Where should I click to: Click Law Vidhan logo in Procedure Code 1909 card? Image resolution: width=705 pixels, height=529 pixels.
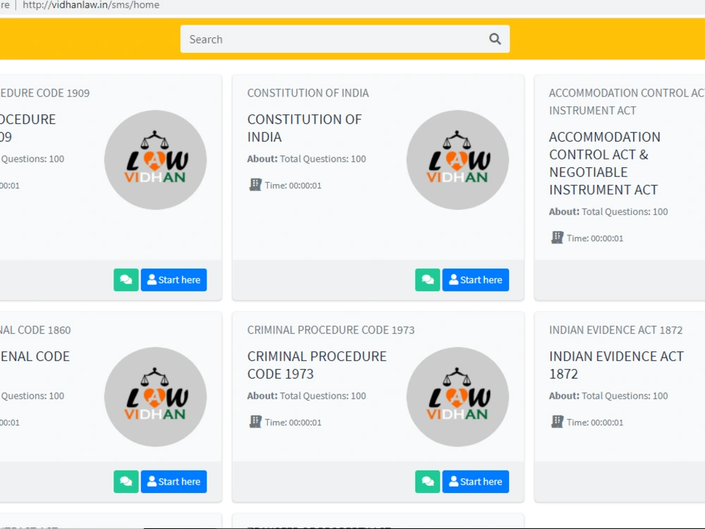point(156,159)
